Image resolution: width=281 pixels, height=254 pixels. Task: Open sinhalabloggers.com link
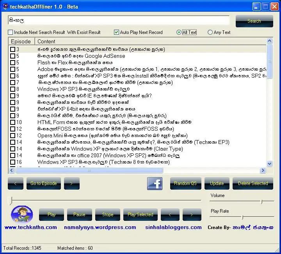point(173,227)
